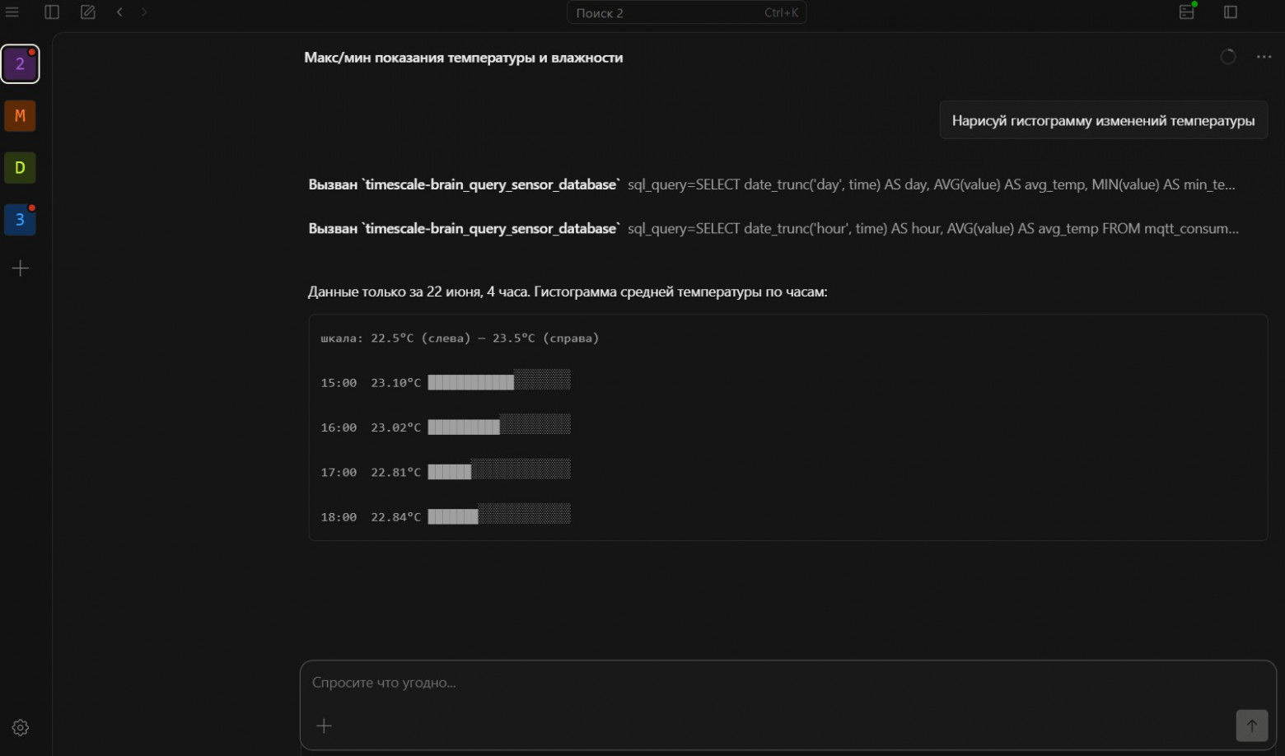The height and width of the screenshot is (756, 1285).
Task: Go back with the left arrow
Action: (120, 12)
